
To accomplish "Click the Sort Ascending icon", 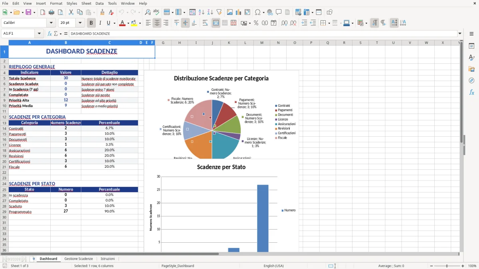I will click(202, 12).
